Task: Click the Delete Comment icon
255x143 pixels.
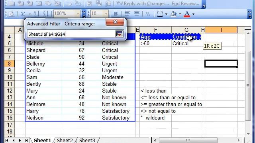Action: tap(57, 4)
